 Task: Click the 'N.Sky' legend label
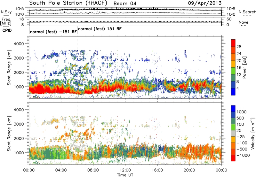[x=6, y=12]
